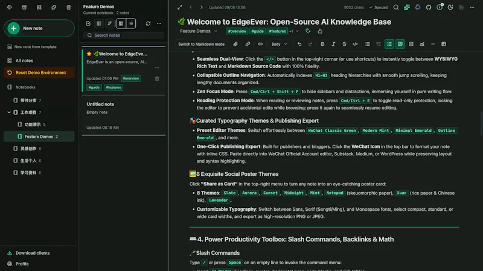Click the #overview tag under the title
Viewport: 483px width, 271px height.
[x=237, y=31]
